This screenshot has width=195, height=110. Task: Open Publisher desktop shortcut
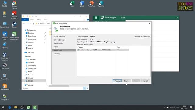(x=101, y=4)
